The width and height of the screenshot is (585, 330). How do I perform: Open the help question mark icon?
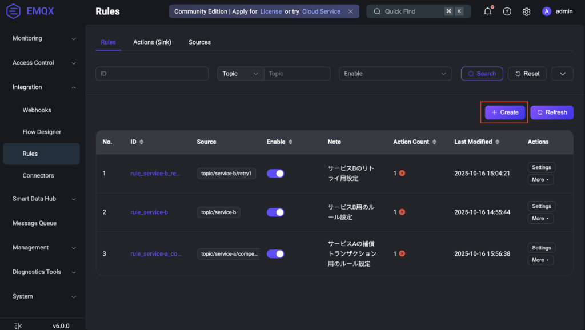[x=507, y=11]
